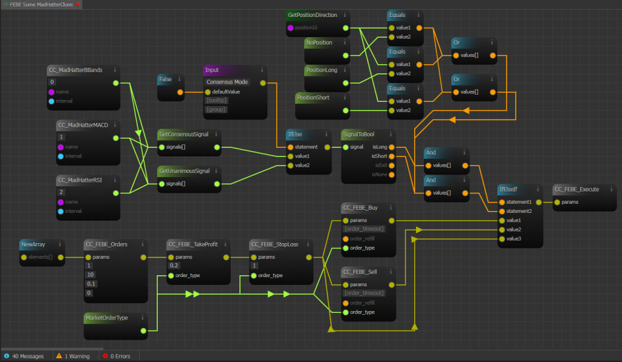Select the PositionShort node title

313,98
